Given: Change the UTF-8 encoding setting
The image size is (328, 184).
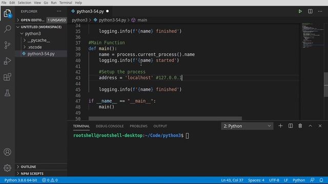Looking at the screenshot, I should [x=274, y=180].
